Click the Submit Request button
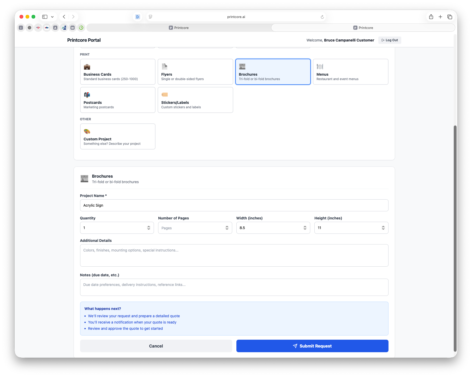This screenshot has height=377, width=472. tap(312, 346)
